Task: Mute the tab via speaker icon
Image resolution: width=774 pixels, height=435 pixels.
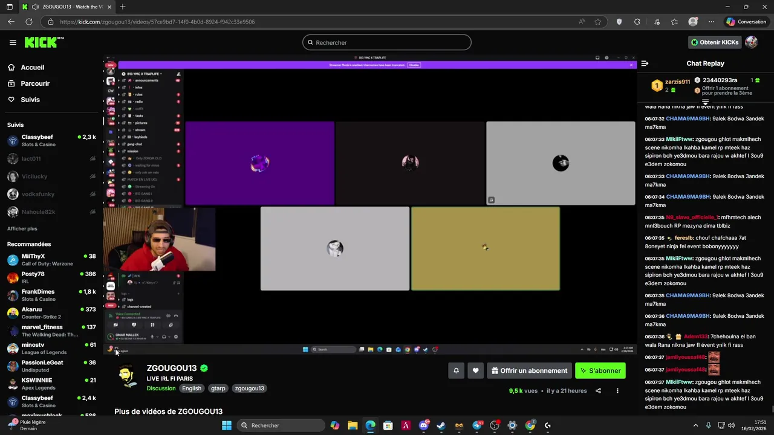Action: [x=35, y=7]
